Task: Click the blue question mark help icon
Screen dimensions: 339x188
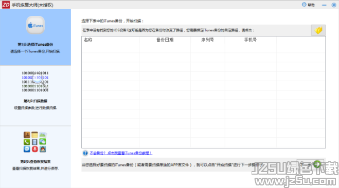Action: 85,153
